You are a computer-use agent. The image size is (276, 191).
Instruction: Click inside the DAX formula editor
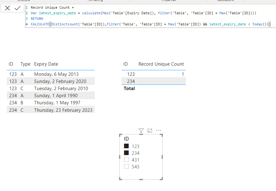(x=150, y=16)
